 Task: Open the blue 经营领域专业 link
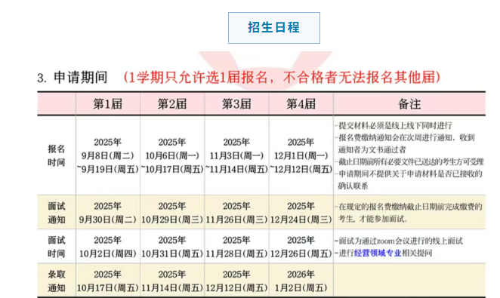click(x=378, y=253)
